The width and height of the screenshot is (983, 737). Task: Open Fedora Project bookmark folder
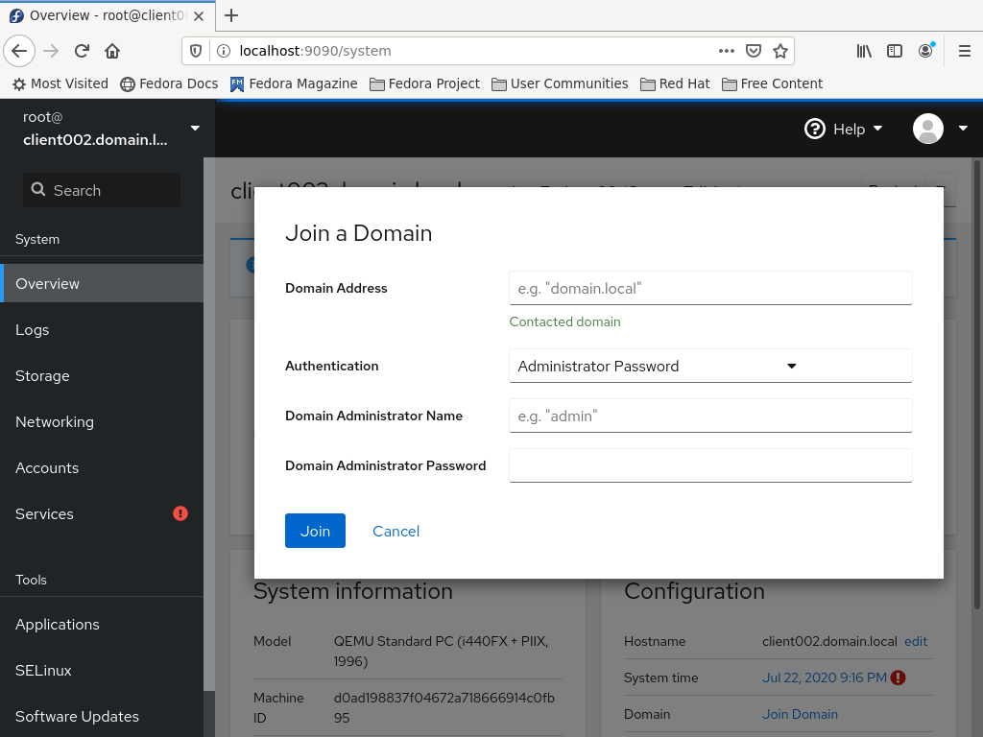pyautogui.click(x=424, y=84)
